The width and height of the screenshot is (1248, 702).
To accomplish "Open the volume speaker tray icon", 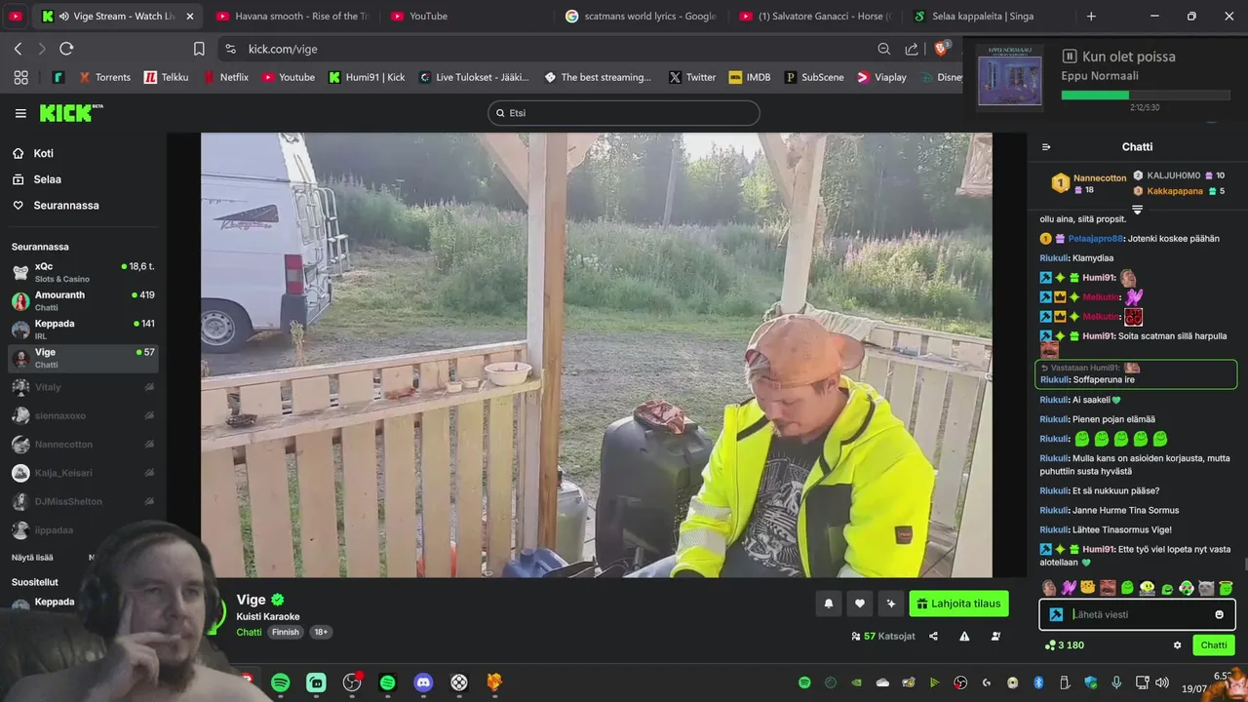I will (x=1161, y=682).
